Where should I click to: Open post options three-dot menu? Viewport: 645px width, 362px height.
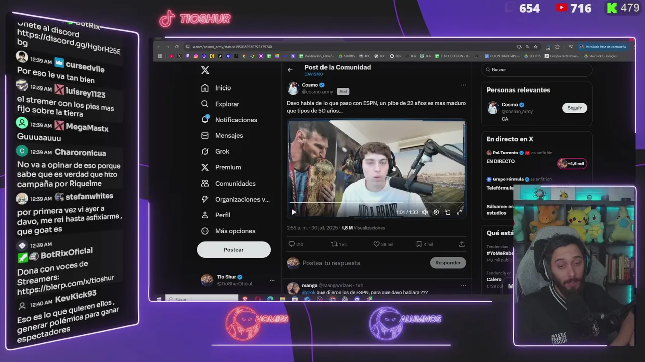click(463, 85)
